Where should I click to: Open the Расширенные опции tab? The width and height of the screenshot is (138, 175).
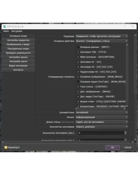[18, 48]
